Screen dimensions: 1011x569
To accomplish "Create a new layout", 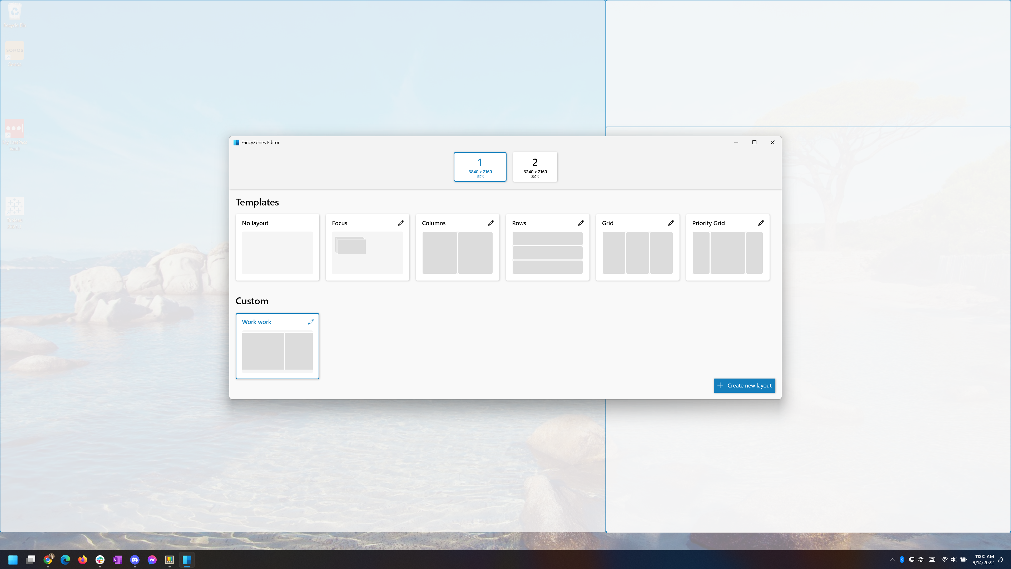I will tap(744, 386).
